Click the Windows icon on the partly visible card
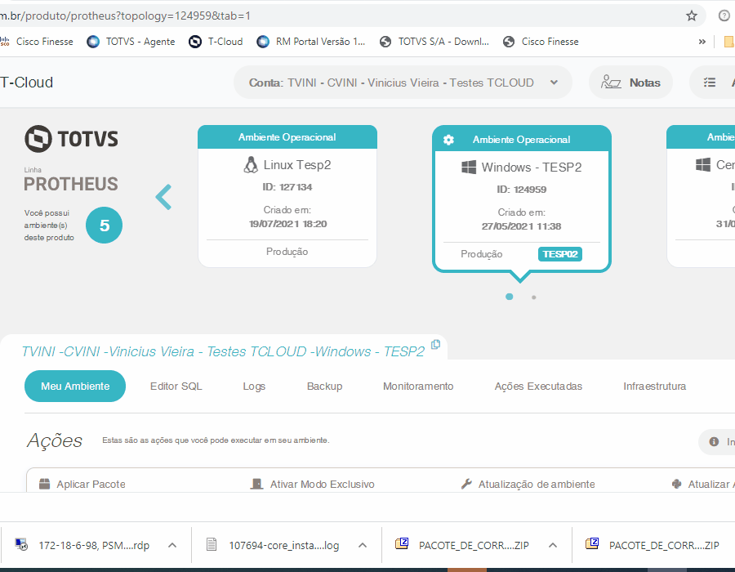 point(703,165)
